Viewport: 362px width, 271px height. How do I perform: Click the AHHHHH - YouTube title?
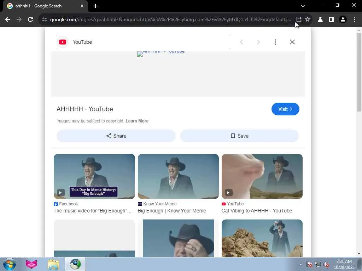85,109
